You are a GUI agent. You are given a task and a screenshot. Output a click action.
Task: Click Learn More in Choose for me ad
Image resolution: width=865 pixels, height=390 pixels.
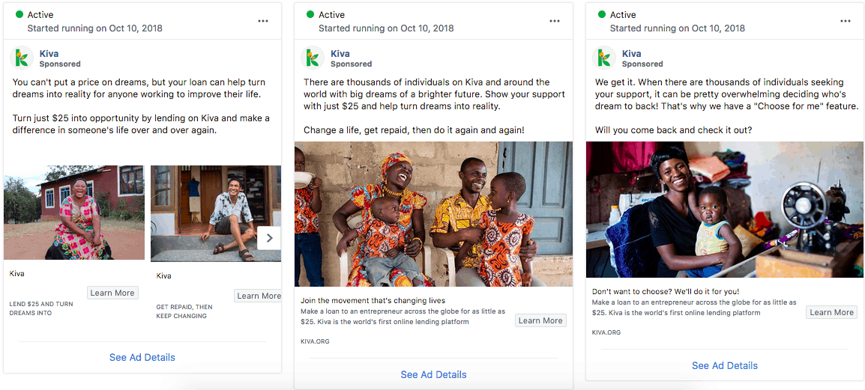(x=832, y=312)
